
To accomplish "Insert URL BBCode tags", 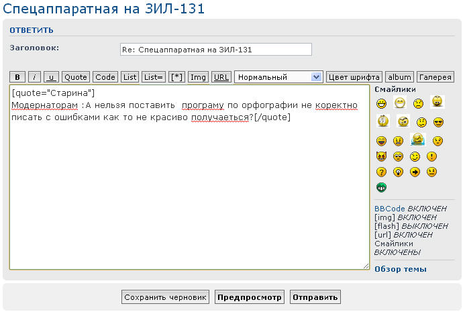I will point(221,77).
